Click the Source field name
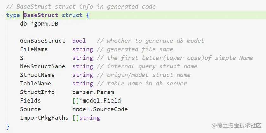The image size is (266, 133). coord(30,109)
